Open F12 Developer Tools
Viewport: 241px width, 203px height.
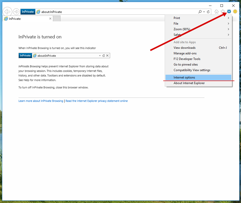198,59
